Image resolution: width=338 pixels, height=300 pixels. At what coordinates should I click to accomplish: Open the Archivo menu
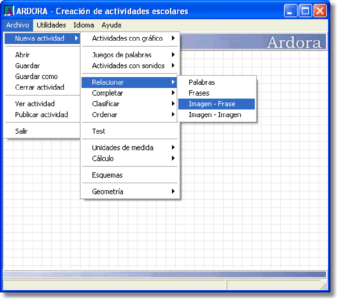click(18, 25)
